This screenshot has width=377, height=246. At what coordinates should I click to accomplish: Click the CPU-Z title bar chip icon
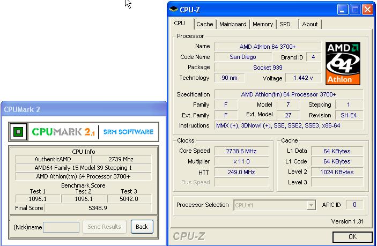(x=173, y=9)
